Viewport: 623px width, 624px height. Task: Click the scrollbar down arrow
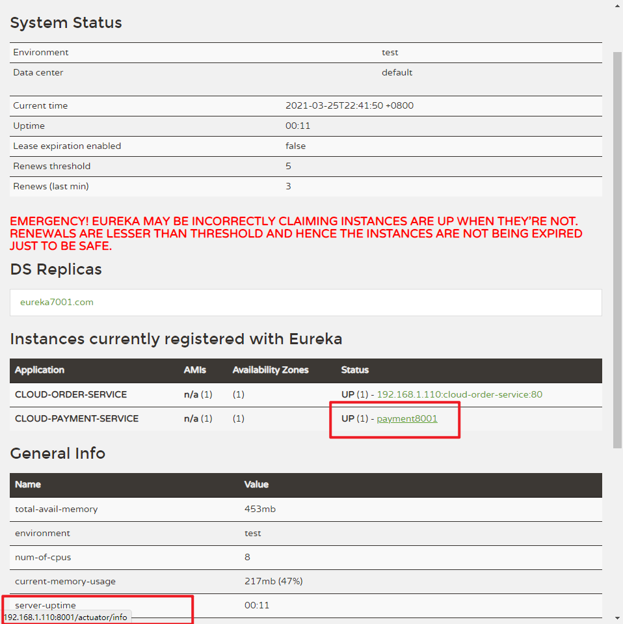(x=617, y=618)
